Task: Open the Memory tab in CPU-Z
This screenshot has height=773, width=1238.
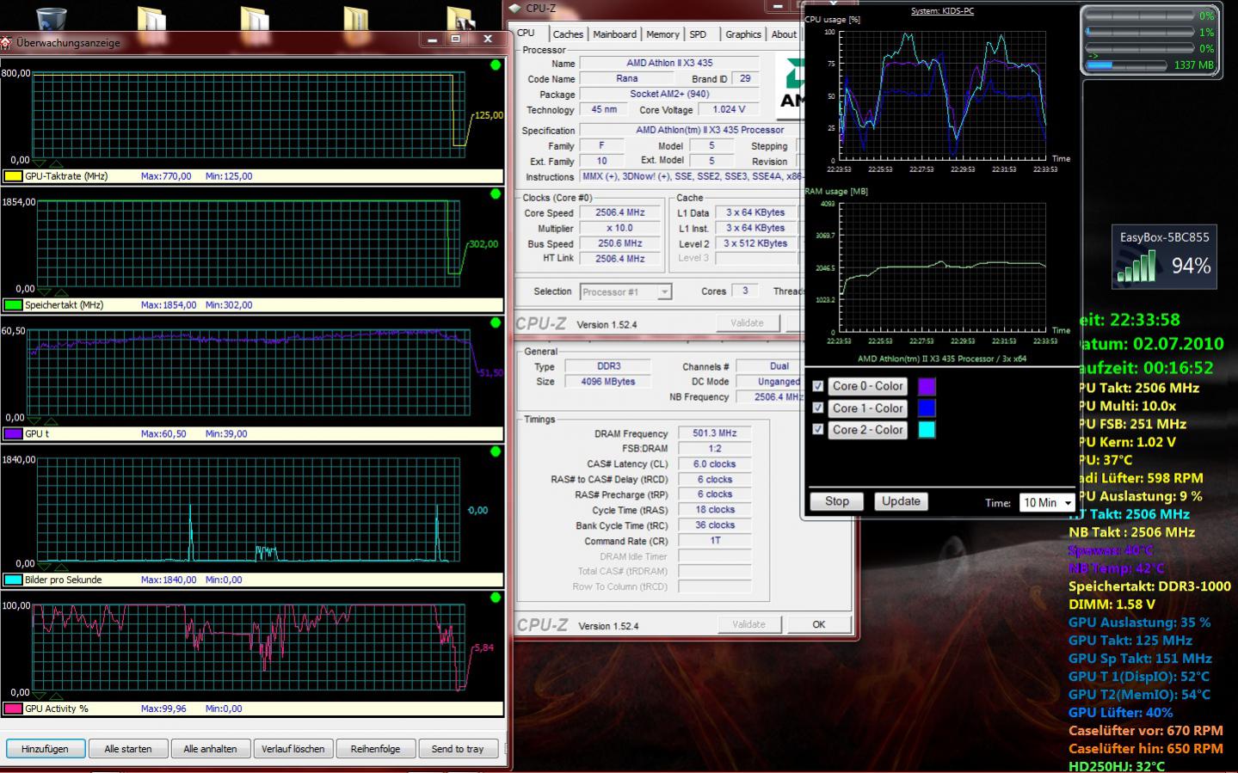Action: [662, 34]
